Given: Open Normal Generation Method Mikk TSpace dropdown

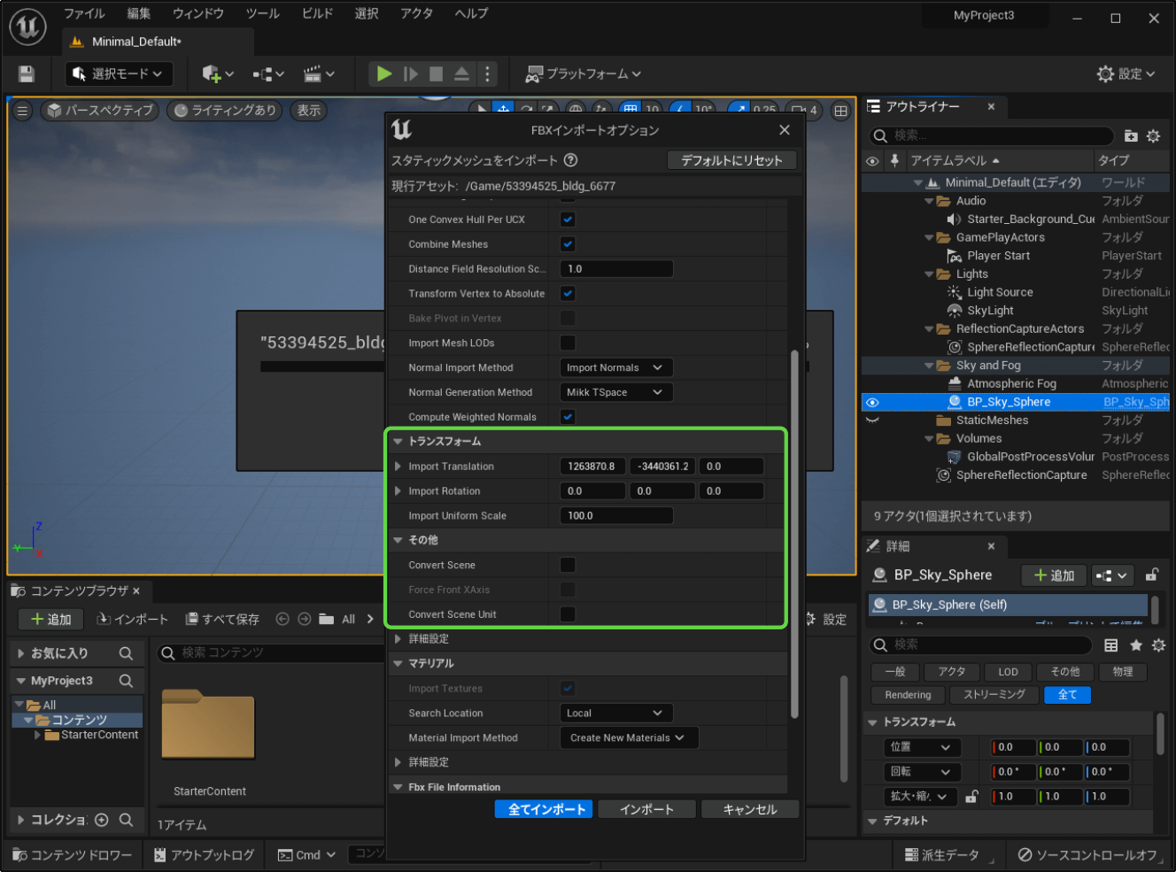Looking at the screenshot, I should pos(616,392).
